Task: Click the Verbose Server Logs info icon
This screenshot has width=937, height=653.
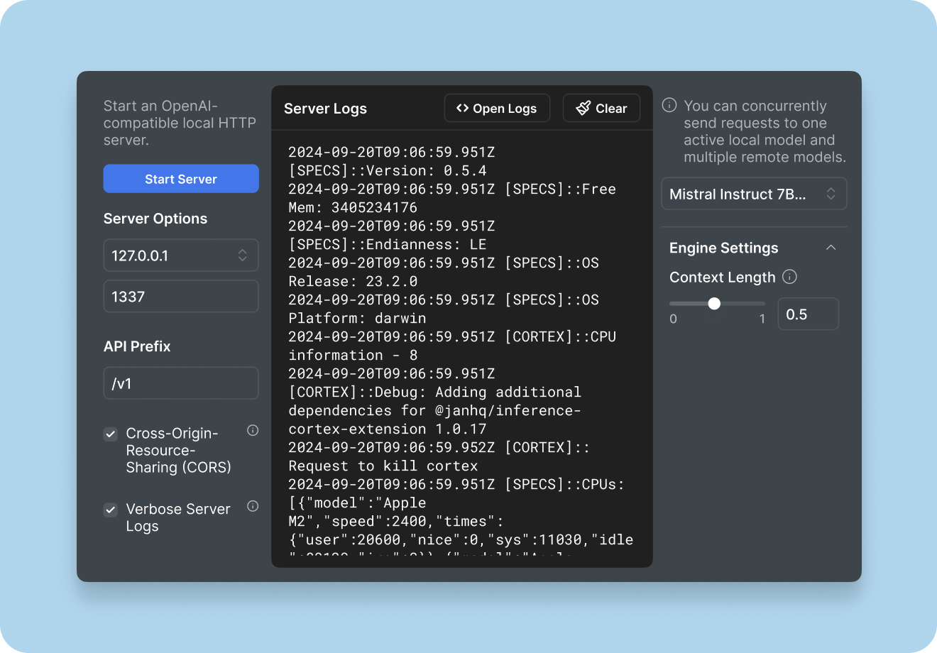Action: 253,506
